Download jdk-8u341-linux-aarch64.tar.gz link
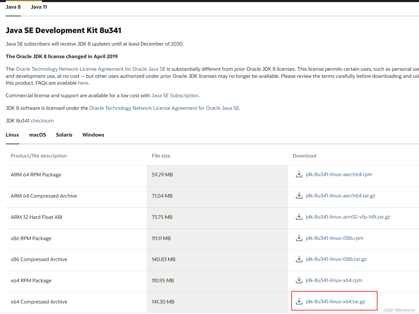This screenshot has width=419, height=314. 341,196
